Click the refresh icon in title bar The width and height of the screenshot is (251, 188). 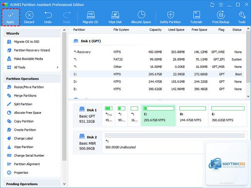[212, 5]
